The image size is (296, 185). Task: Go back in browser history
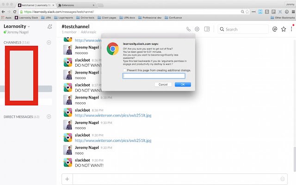(3, 12)
